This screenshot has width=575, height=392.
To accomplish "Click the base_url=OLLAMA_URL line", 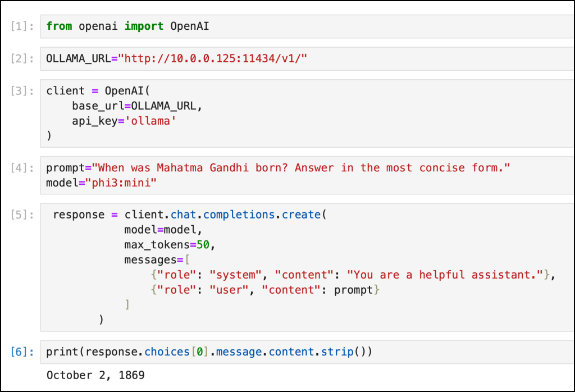I will tap(137, 106).
